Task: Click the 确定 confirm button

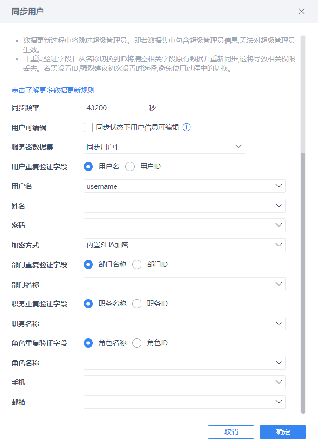Action: [283, 432]
